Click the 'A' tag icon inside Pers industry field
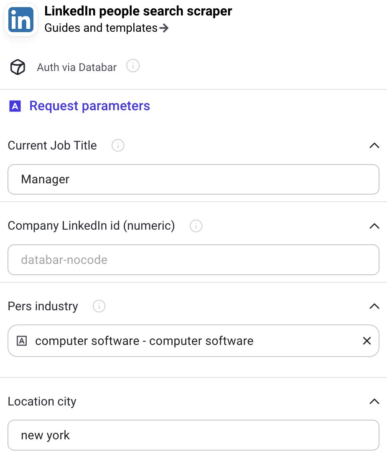The height and width of the screenshot is (456, 387). tap(22, 341)
